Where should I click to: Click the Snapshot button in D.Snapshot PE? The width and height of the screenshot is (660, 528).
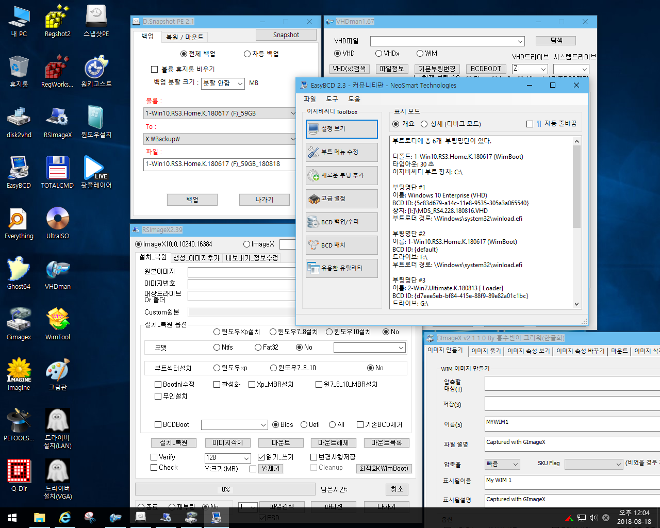click(x=286, y=35)
